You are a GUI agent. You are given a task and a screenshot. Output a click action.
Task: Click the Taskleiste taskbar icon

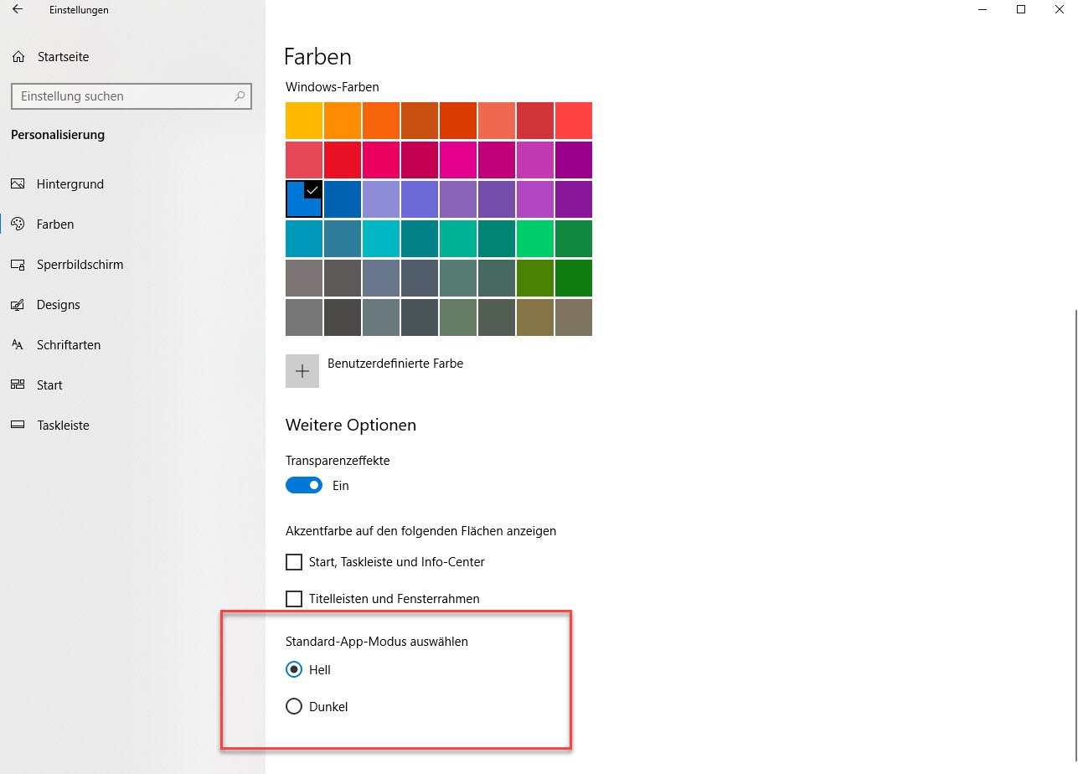coord(18,426)
